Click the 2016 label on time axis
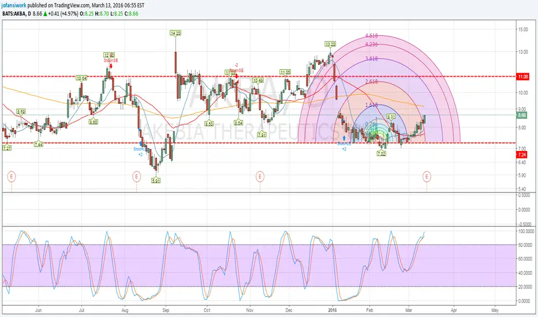Screen dimensions: 538x317 point(332,310)
